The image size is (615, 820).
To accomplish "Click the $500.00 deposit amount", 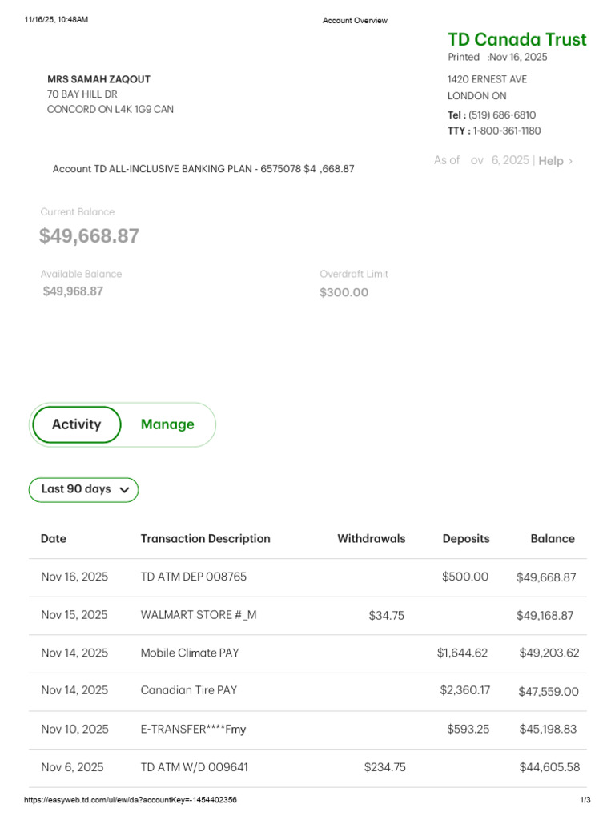I will 465,577.
